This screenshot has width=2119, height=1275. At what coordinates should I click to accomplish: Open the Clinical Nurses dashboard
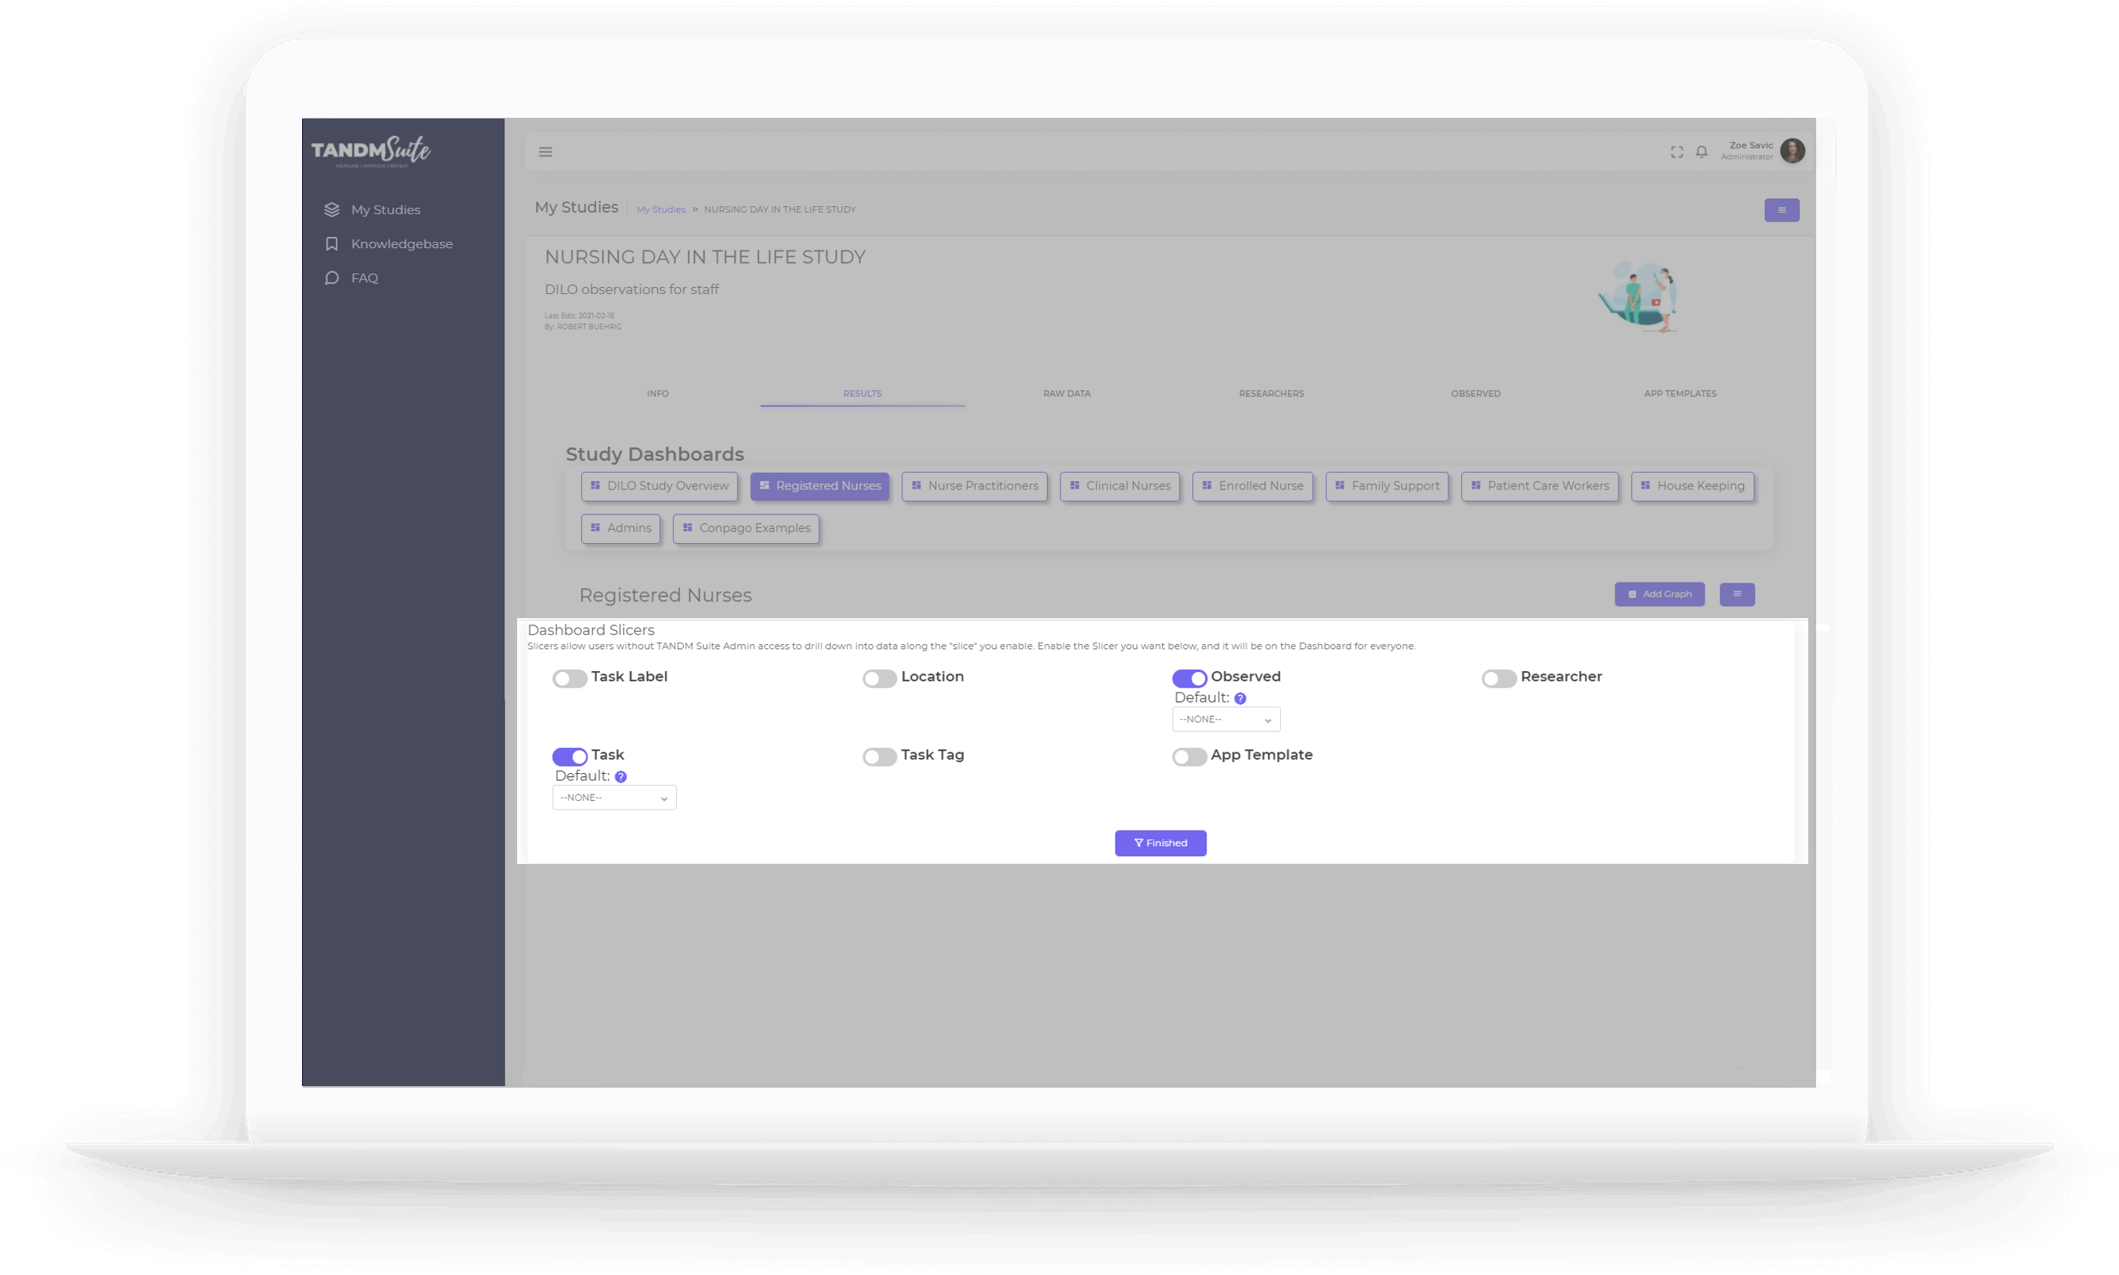click(x=1120, y=485)
